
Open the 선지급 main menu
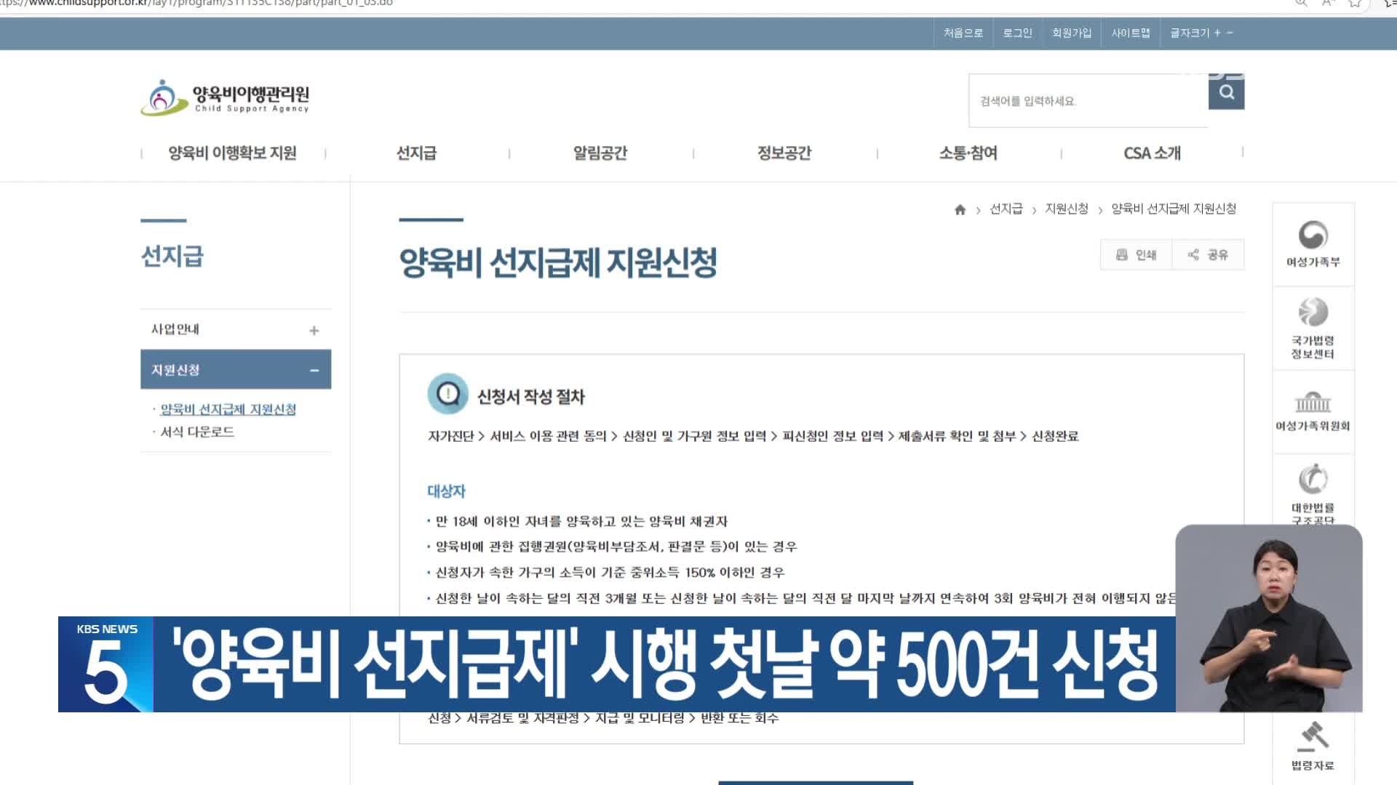[416, 153]
